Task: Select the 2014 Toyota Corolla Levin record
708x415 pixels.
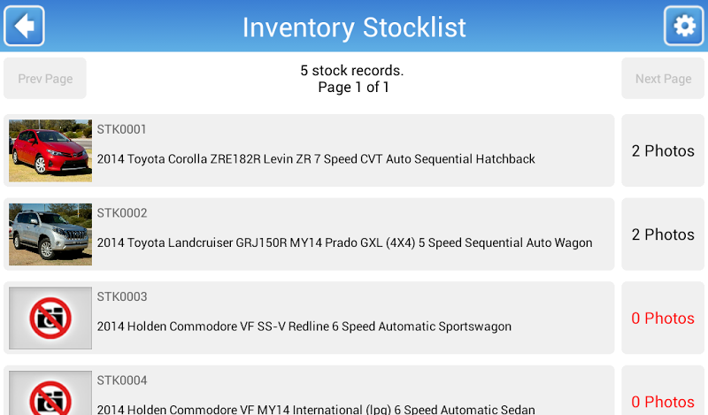Action: [x=316, y=159]
